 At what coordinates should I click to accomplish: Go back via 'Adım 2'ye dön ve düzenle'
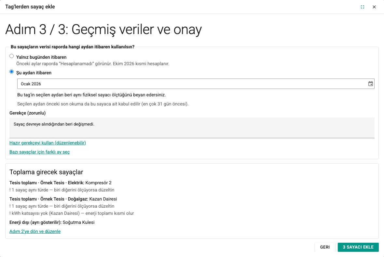(35, 231)
